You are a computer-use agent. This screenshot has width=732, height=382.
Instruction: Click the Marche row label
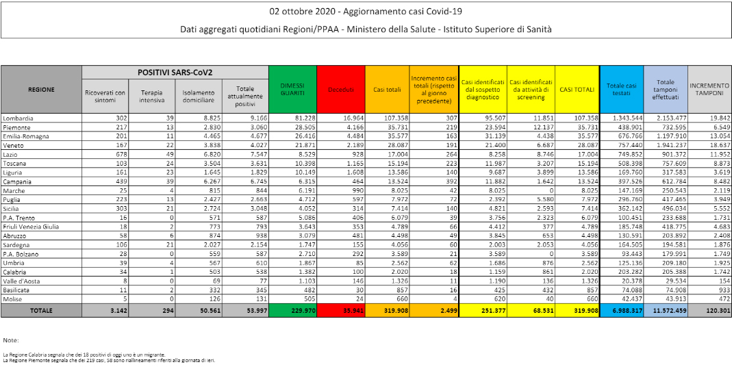[x=14, y=190]
